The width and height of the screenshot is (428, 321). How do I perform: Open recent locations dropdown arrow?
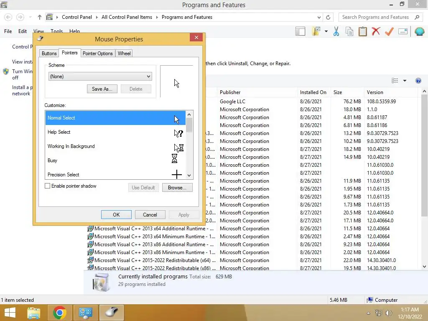click(30, 17)
